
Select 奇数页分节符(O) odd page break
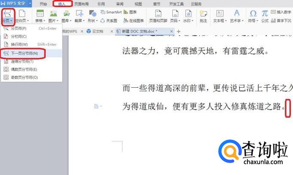tap(31, 77)
